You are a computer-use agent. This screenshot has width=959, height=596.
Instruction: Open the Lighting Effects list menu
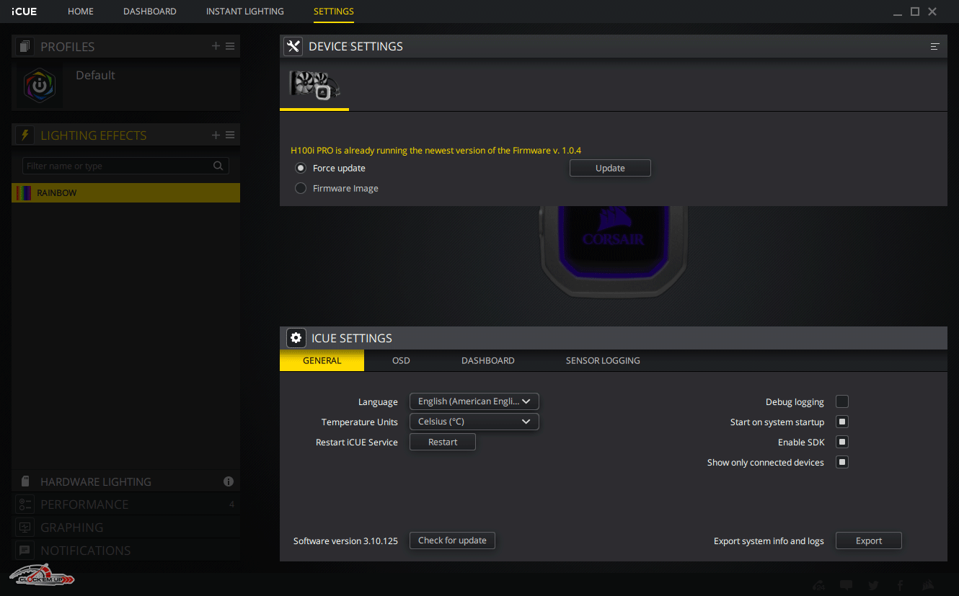(x=230, y=135)
